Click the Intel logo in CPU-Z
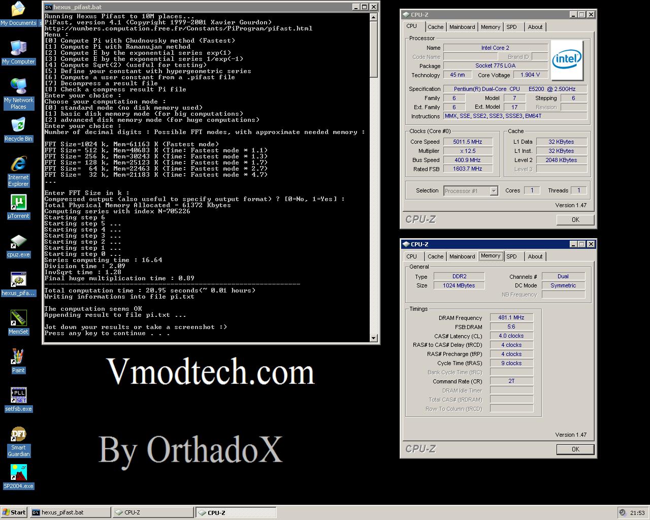 (567, 60)
